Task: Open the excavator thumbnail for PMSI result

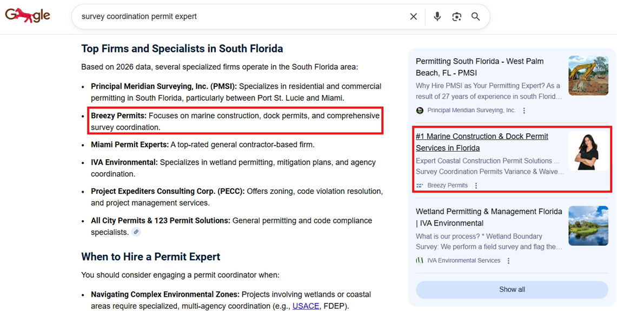Action: pyautogui.click(x=588, y=76)
